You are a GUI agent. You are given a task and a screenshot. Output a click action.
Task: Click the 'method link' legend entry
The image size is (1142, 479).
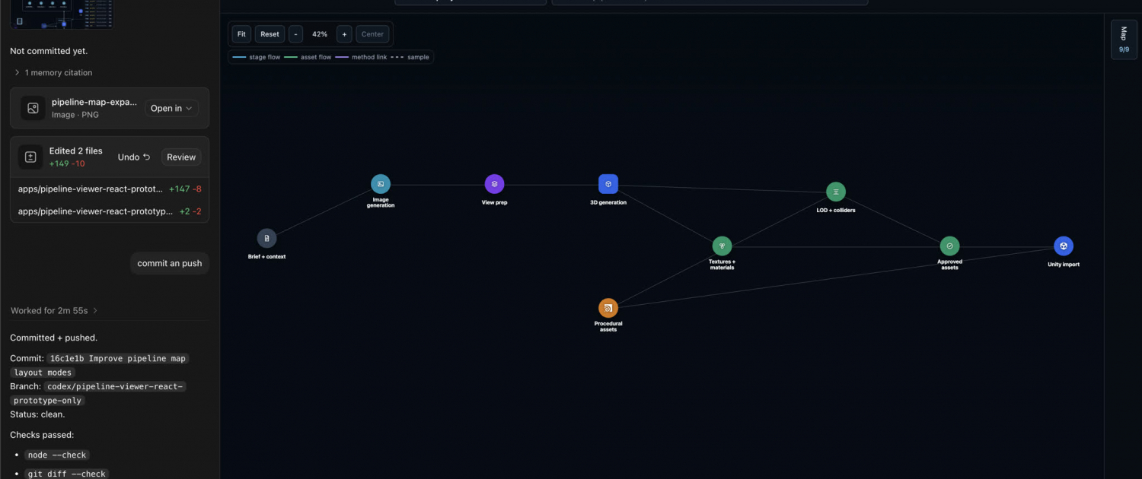[361, 57]
